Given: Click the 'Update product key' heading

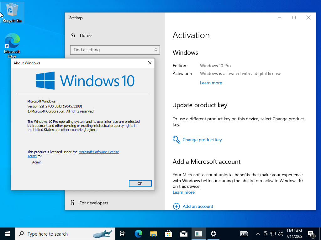Looking at the screenshot, I should point(200,105).
